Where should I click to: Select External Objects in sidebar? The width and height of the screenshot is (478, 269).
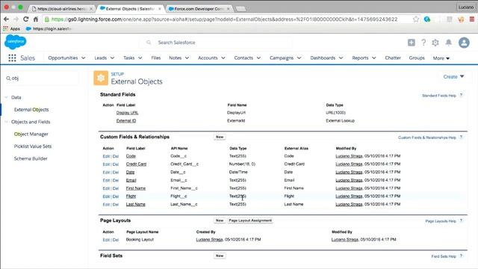point(31,110)
